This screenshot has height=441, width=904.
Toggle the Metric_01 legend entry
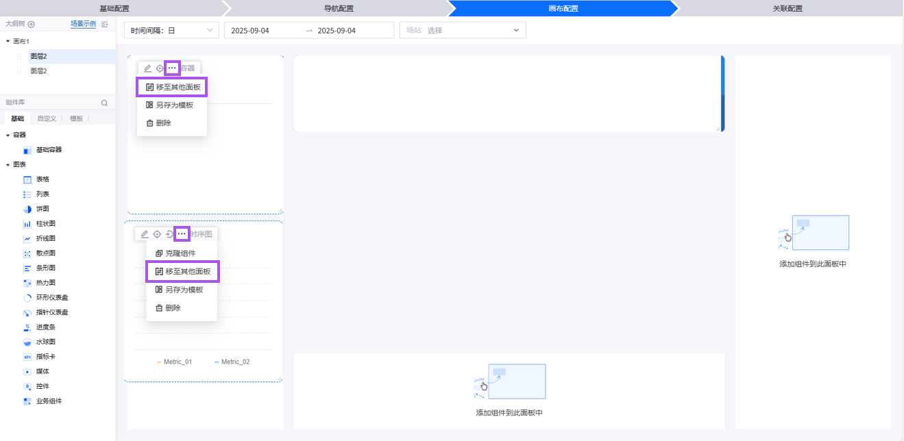click(174, 362)
